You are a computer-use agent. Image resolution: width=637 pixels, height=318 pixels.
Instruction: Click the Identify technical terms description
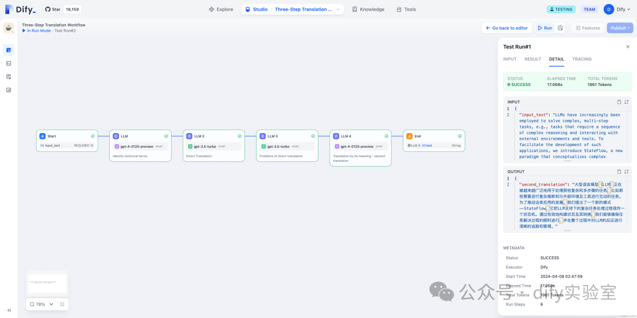pyautogui.click(x=130, y=156)
